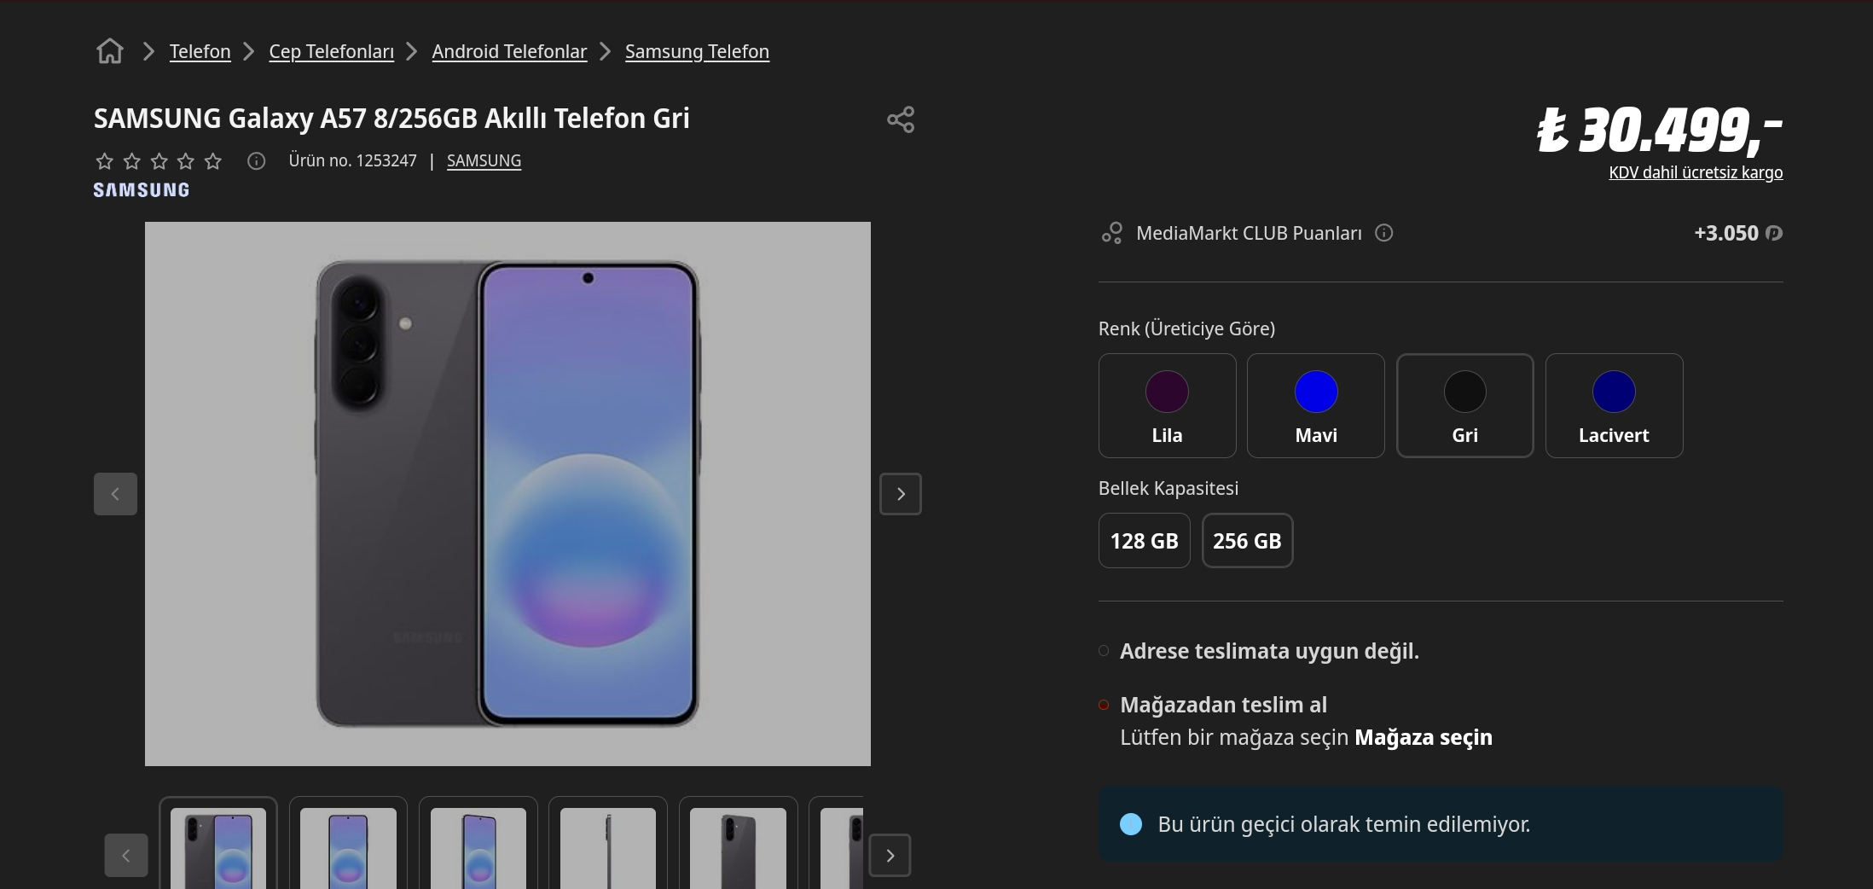Open the Telefon breadcrumb
The height and width of the screenshot is (889, 1873).
[x=200, y=51]
